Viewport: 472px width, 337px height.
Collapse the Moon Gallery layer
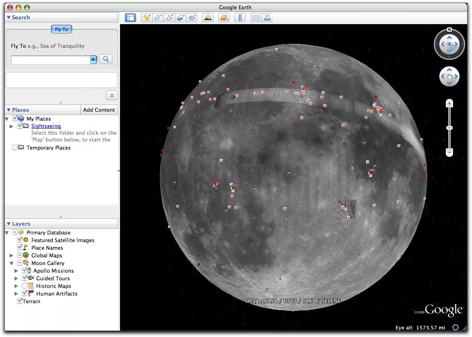[11, 263]
